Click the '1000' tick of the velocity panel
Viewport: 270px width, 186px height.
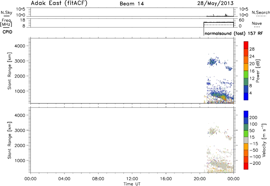click(x=20, y=161)
